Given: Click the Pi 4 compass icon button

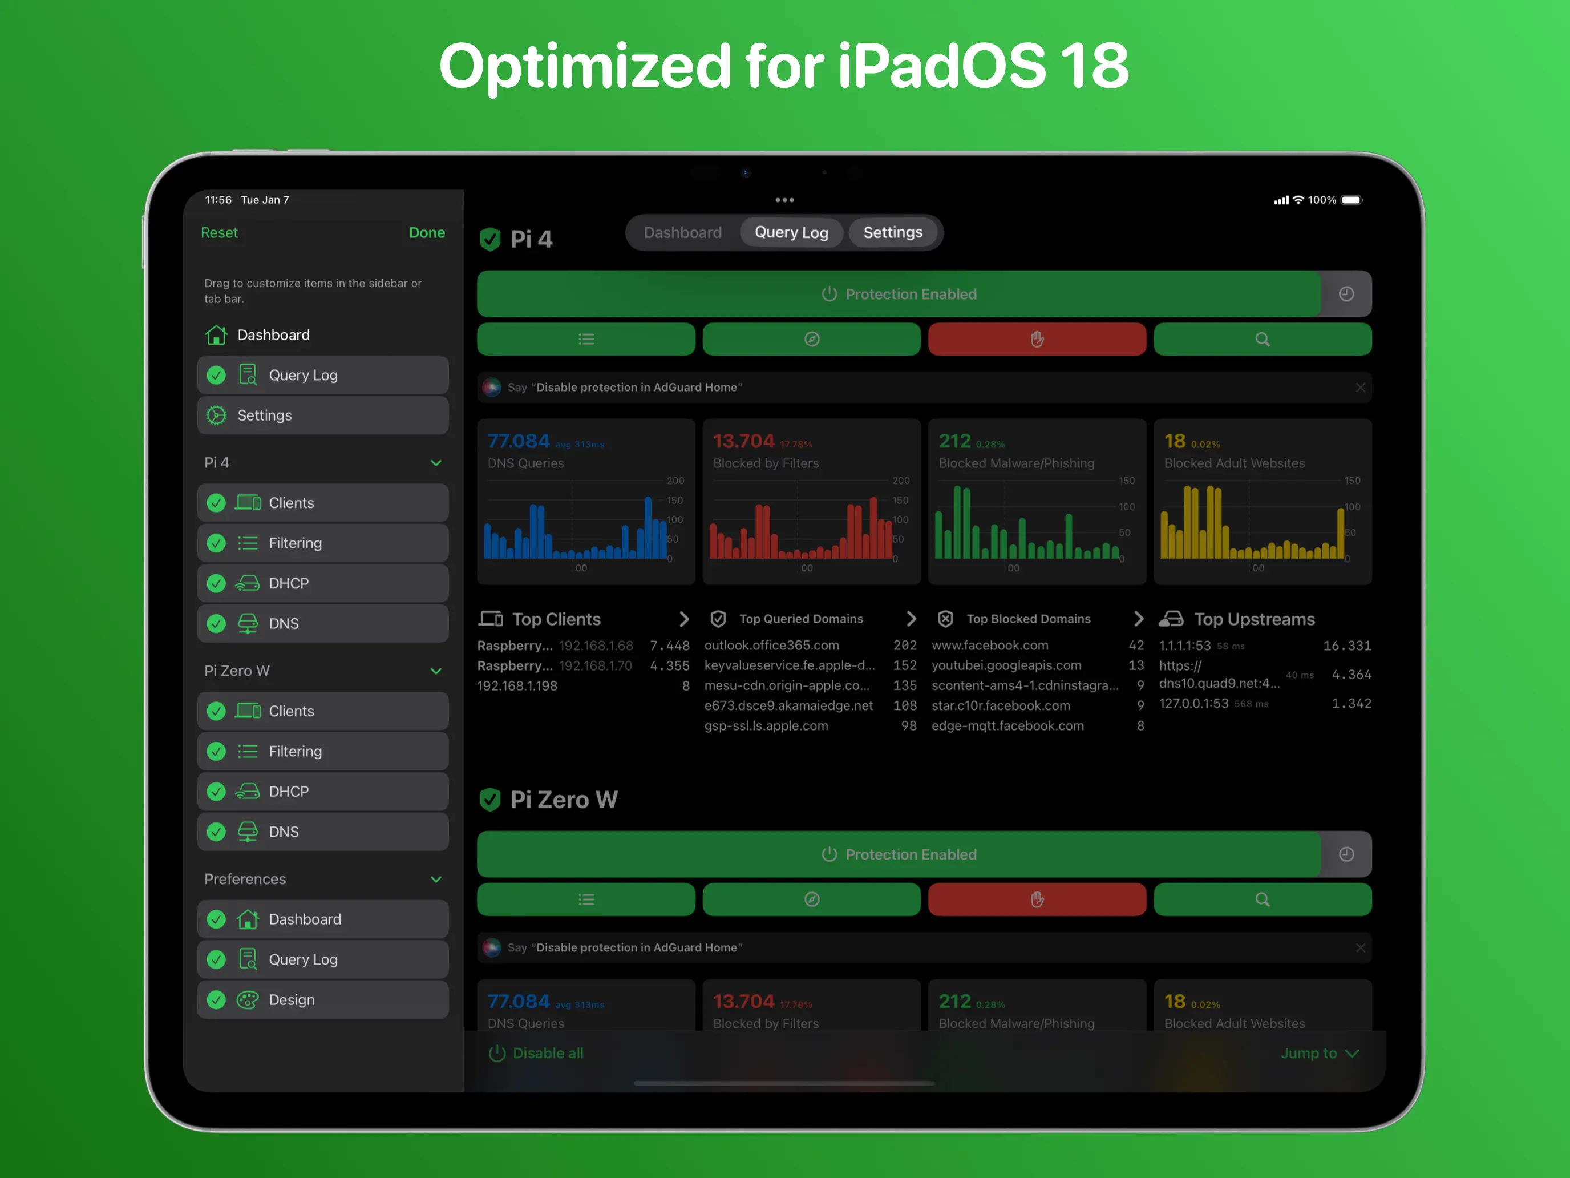Looking at the screenshot, I should pos(811,340).
